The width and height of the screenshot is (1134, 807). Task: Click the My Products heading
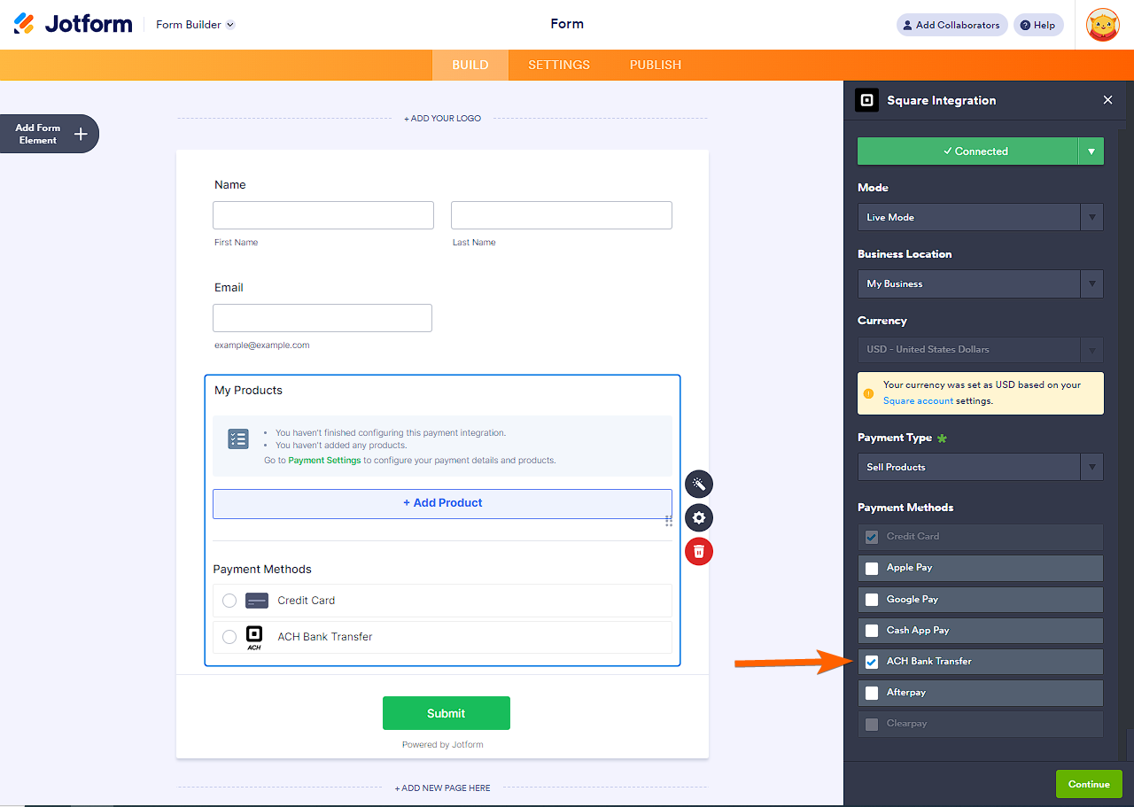249,391
